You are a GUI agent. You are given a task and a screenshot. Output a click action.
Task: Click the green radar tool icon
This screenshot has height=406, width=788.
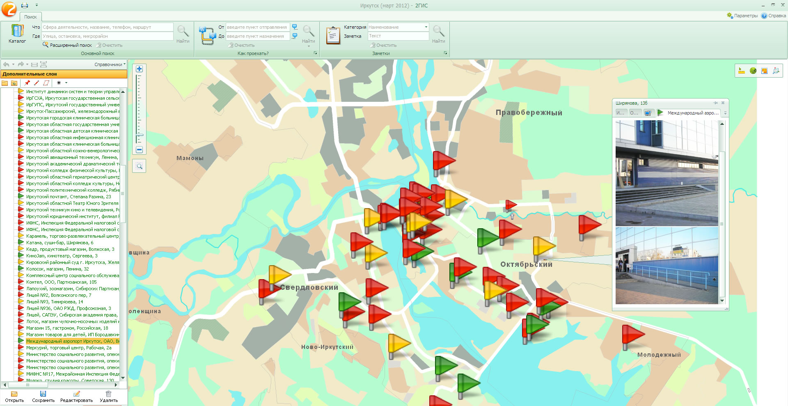753,71
